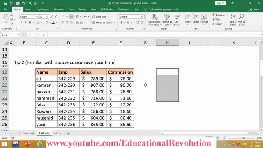This screenshot has width=263, height=148.
Task: Click the Align Right icon
Action: click(x=71, y=23)
